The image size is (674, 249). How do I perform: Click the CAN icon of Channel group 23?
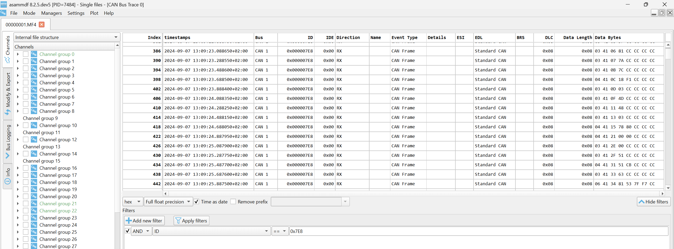[x=34, y=218]
